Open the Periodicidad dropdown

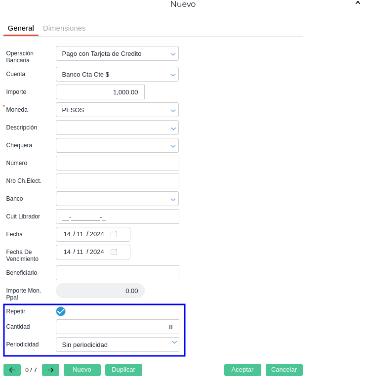(174, 343)
